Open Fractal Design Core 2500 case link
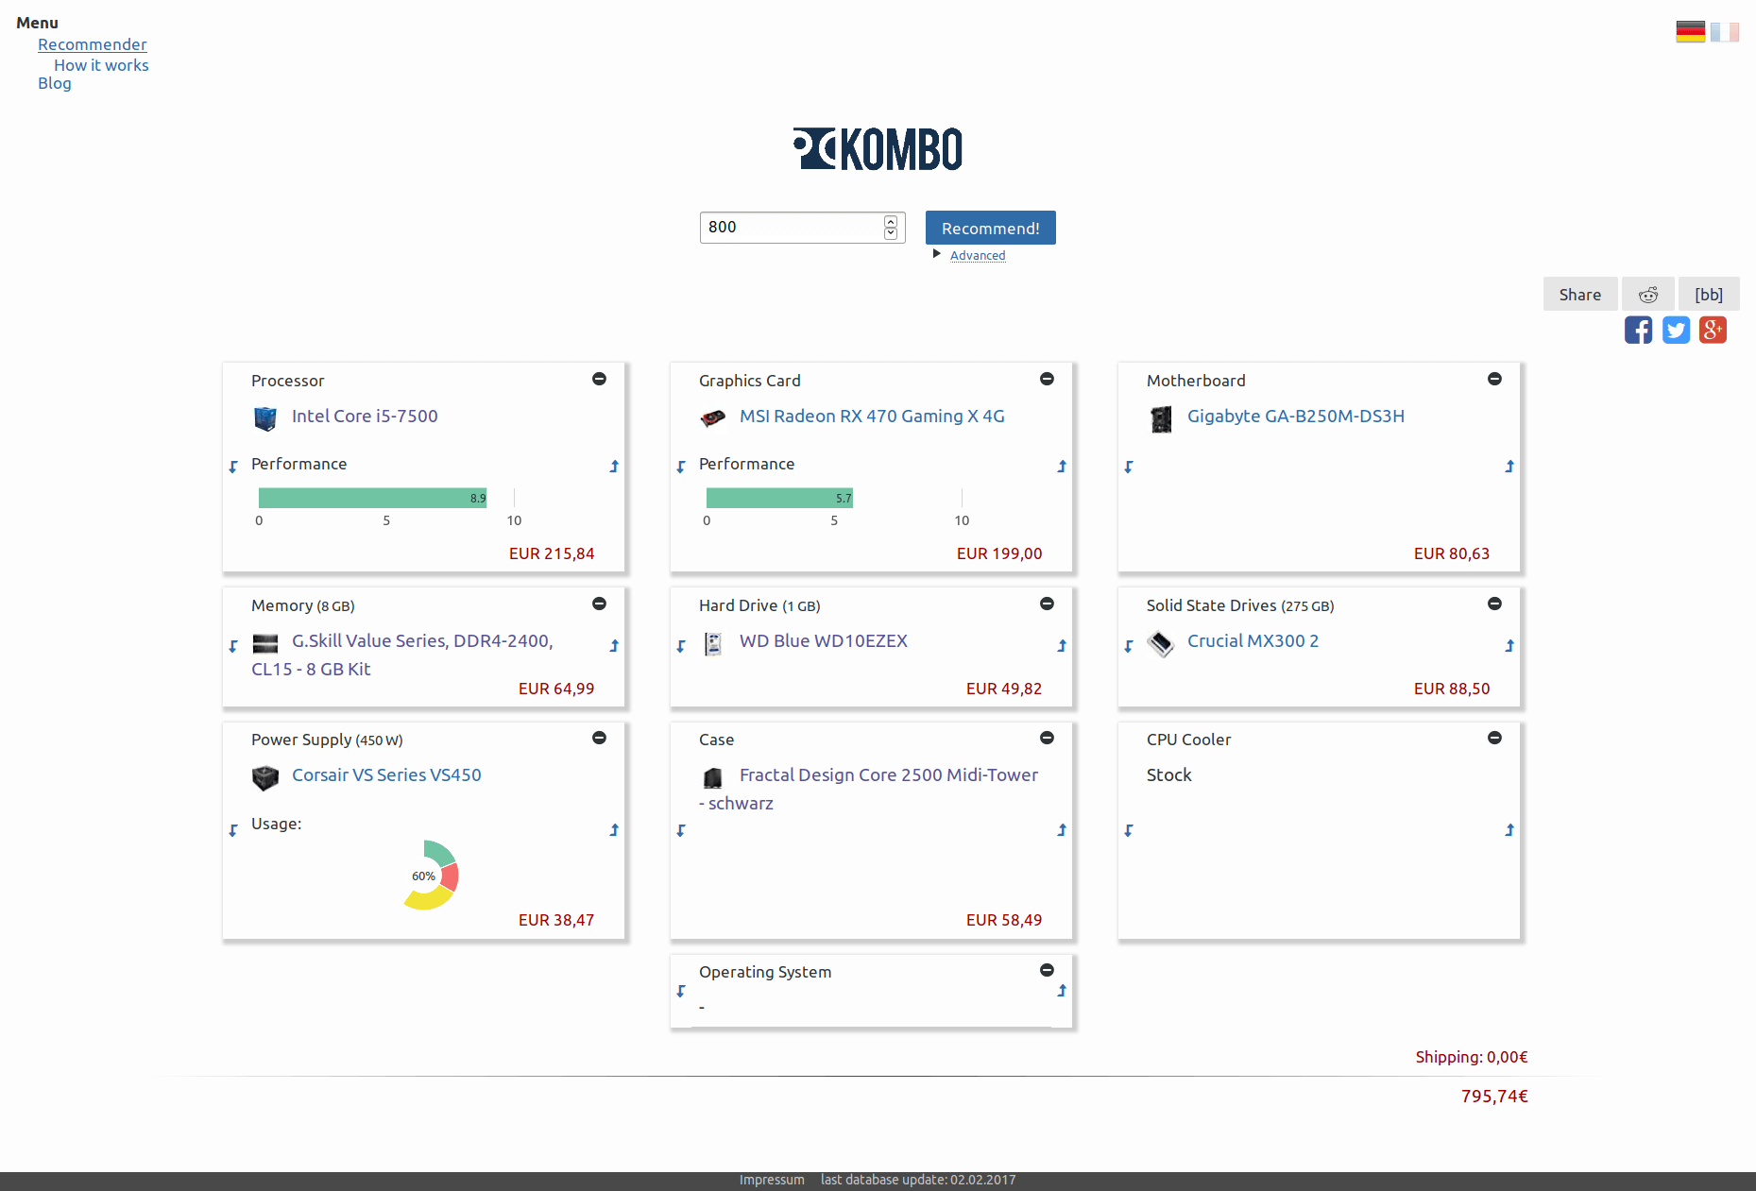This screenshot has width=1756, height=1191. (x=869, y=789)
